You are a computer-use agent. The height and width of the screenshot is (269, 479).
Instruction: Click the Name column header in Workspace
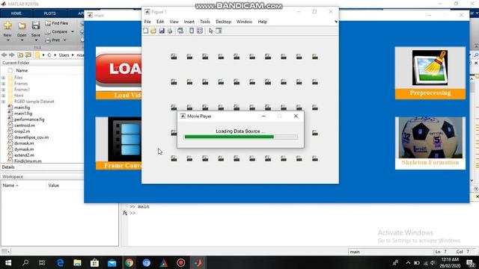[24, 185]
